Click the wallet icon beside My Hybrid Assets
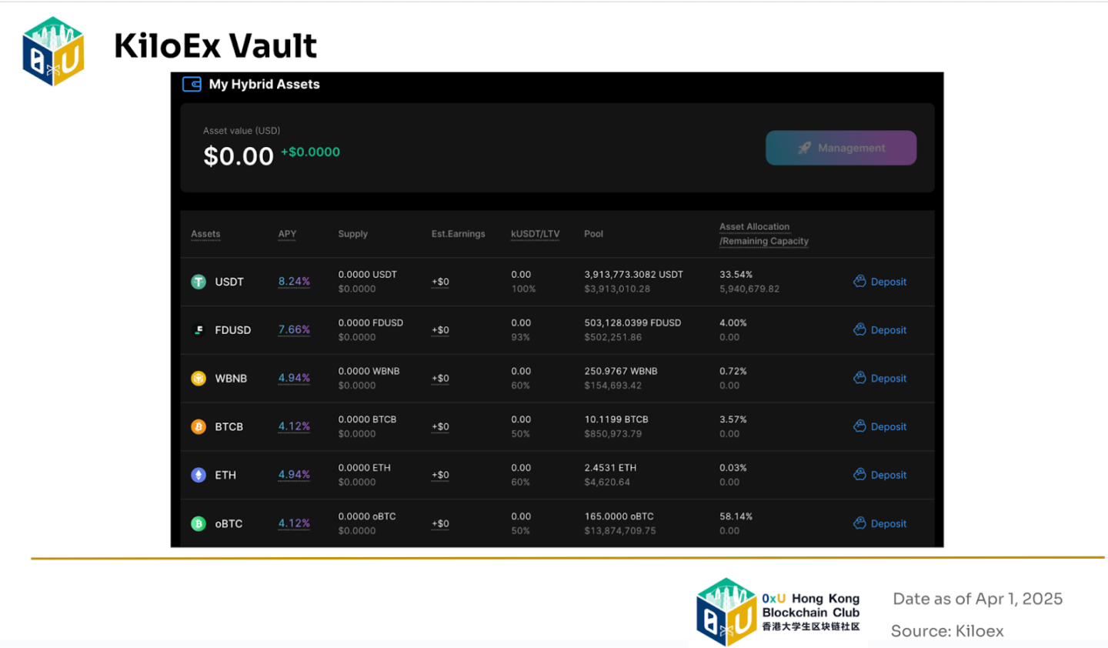Viewport: 1108px width, 648px height. (x=192, y=84)
